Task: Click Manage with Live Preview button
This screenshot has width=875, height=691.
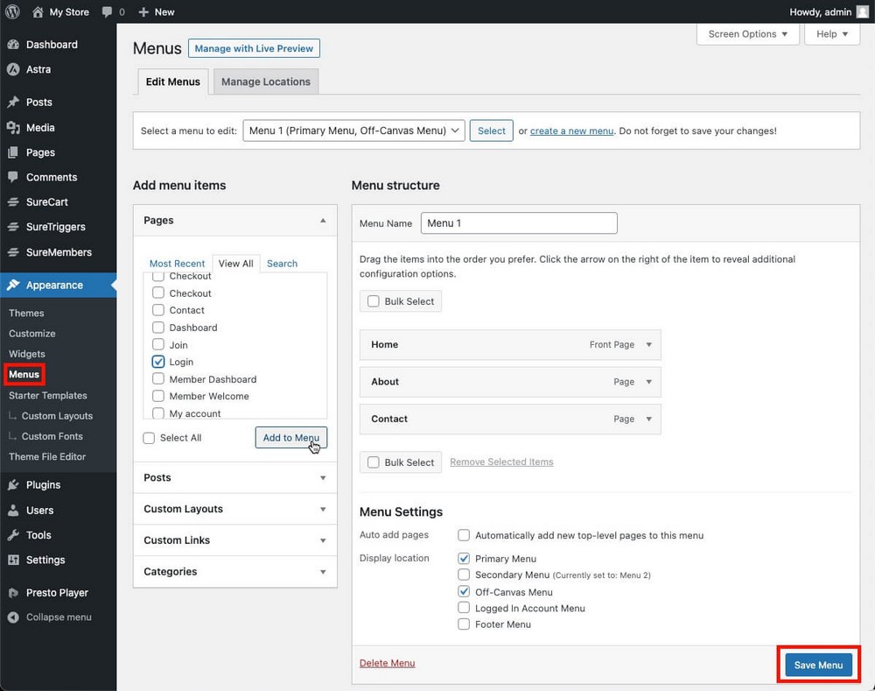Action: (x=254, y=48)
